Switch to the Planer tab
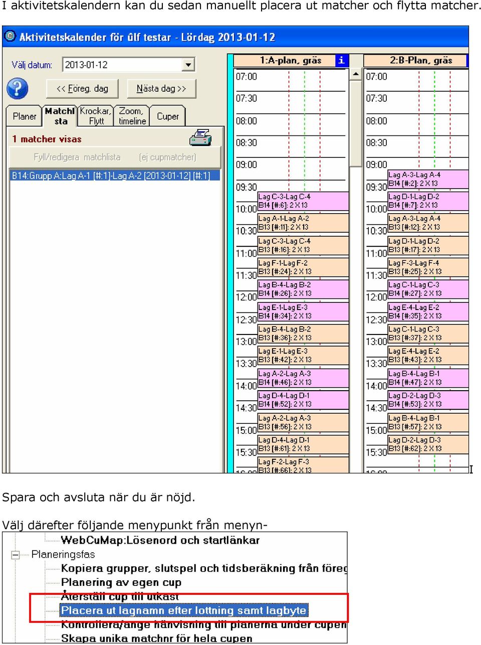The image size is (481, 645). point(25,116)
